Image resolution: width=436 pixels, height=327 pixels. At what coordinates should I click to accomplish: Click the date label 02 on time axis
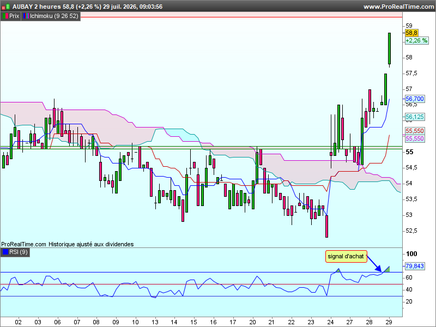(18, 322)
